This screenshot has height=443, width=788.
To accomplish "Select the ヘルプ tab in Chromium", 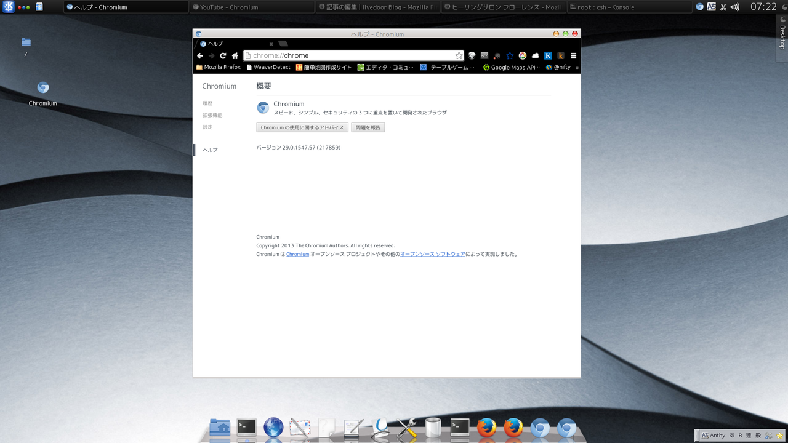I will [x=235, y=44].
